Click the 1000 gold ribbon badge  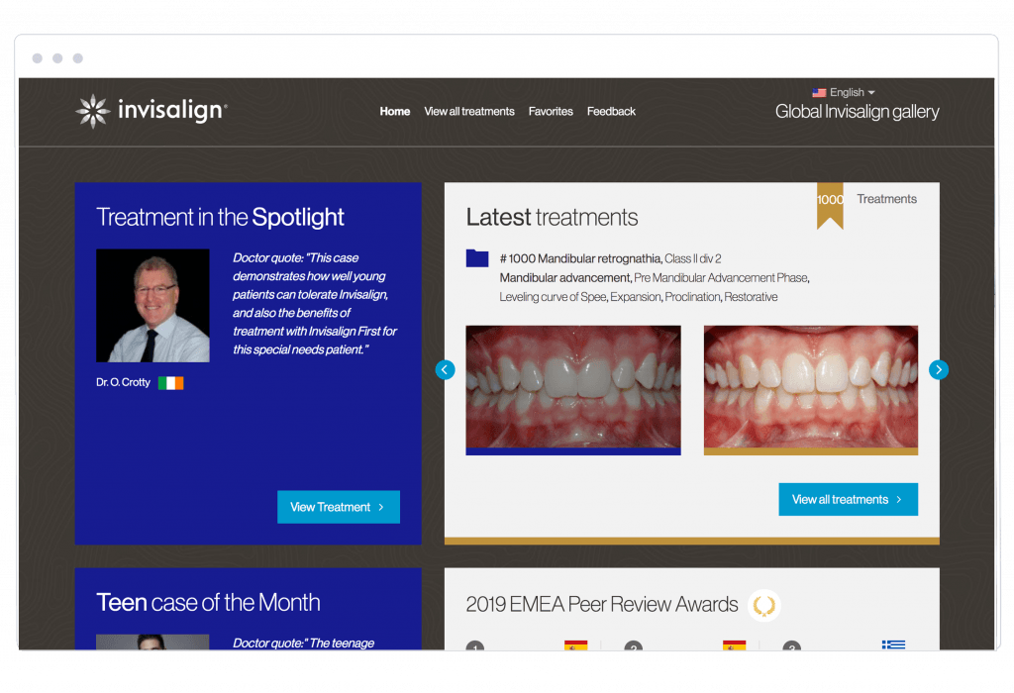tap(830, 204)
